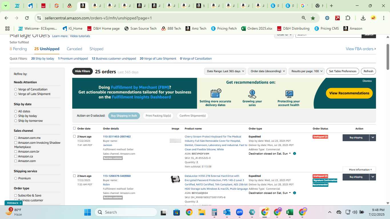Open Outlook from the taskbar
This screenshot has width=390, height=219.
(x=227, y=212)
